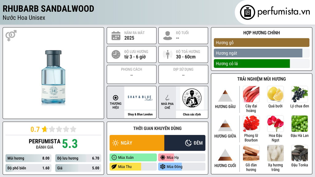Viewport: 315px width, 177px height.
Task: Click the perfume bottle product image
Action: 54,78
